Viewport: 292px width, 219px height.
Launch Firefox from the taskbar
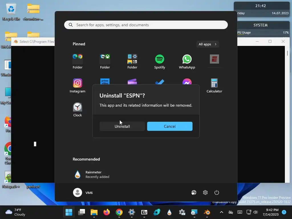click(x=107, y=212)
